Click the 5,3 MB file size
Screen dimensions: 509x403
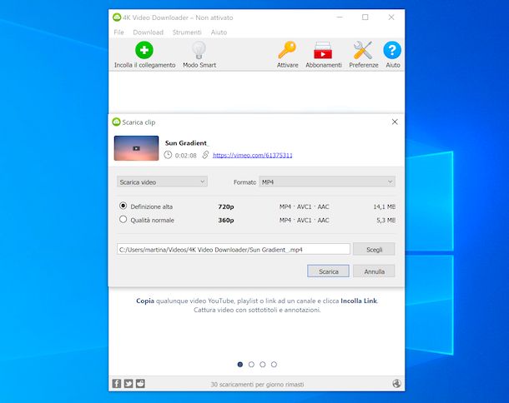386,221
